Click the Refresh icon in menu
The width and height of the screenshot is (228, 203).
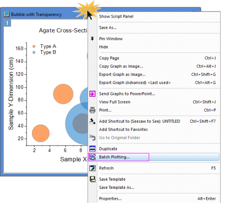tap(93, 168)
